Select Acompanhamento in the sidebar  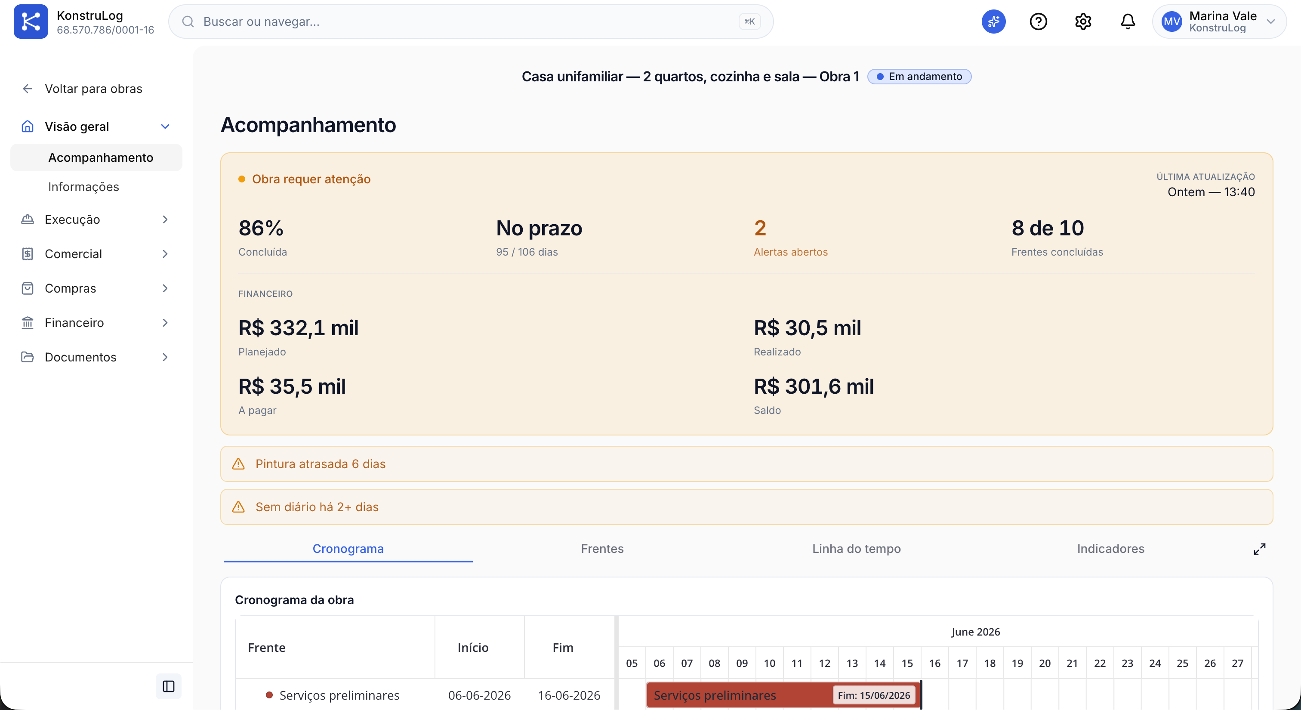click(96, 157)
